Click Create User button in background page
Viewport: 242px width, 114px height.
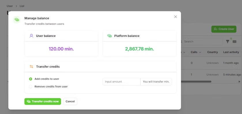point(224,29)
